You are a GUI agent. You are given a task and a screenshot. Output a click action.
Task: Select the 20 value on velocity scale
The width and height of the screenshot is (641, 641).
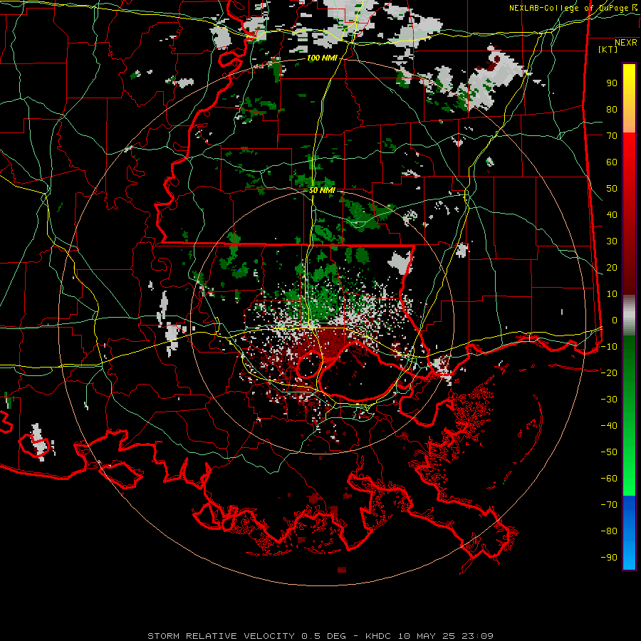pos(612,268)
